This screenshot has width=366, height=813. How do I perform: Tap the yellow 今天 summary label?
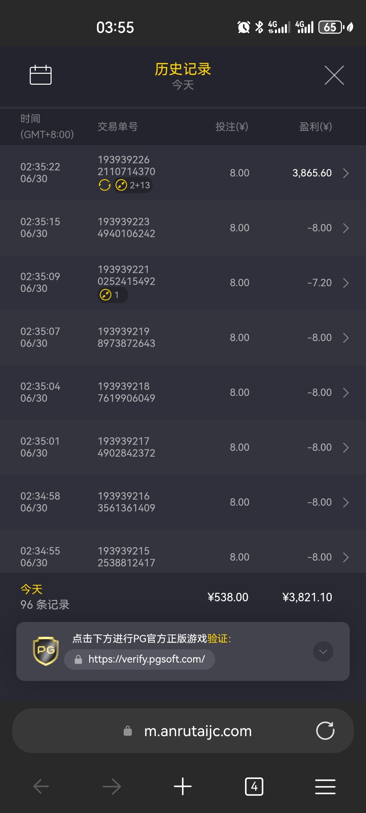click(32, 589)
